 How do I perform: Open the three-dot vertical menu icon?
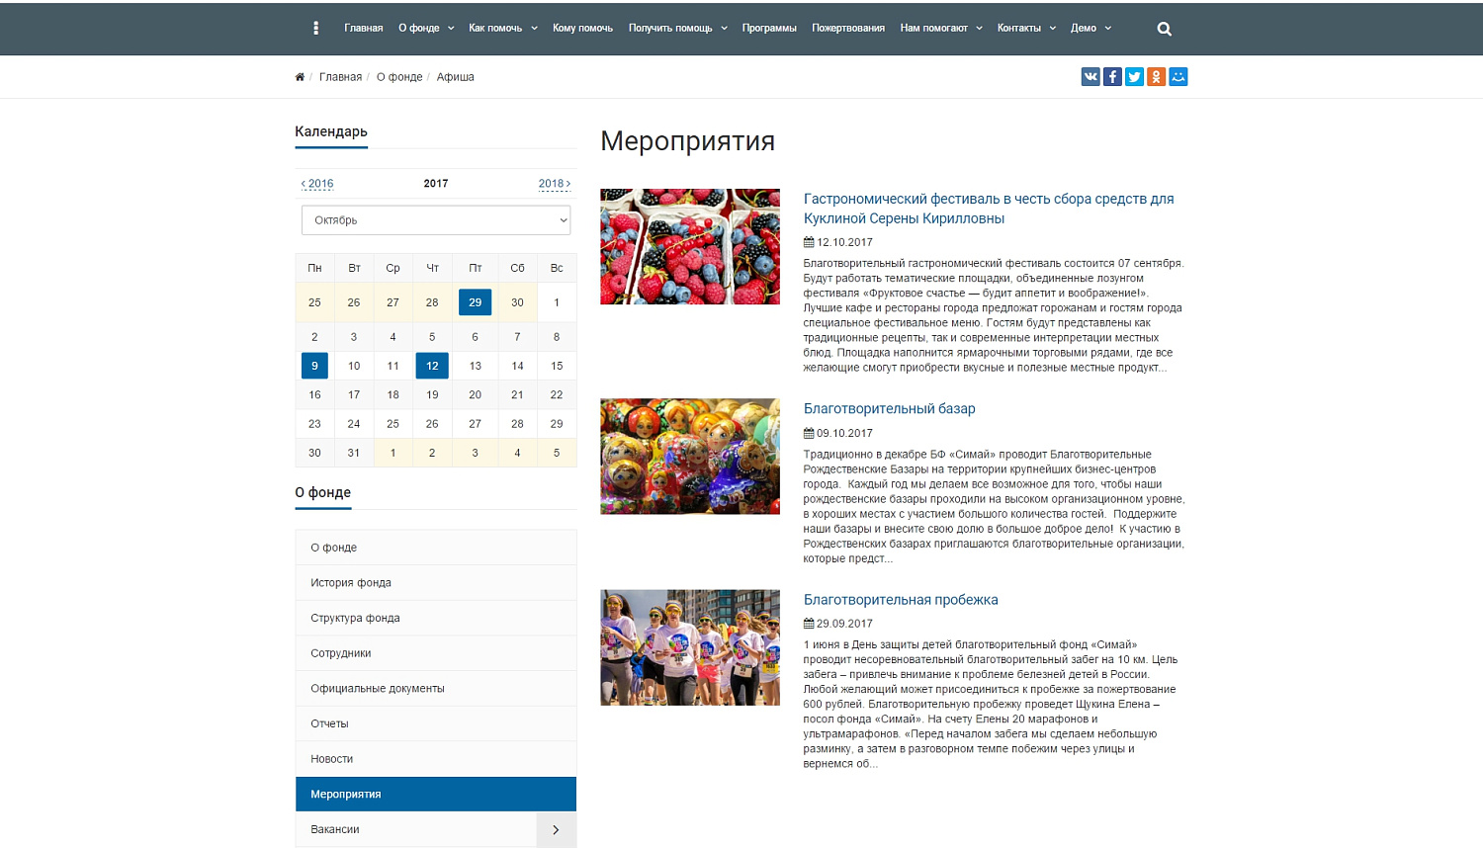pyautogui.click(x=315, y=29)
